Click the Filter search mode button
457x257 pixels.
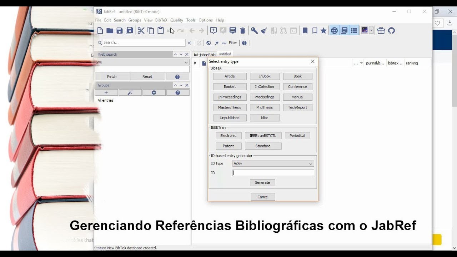click(233, 43)
